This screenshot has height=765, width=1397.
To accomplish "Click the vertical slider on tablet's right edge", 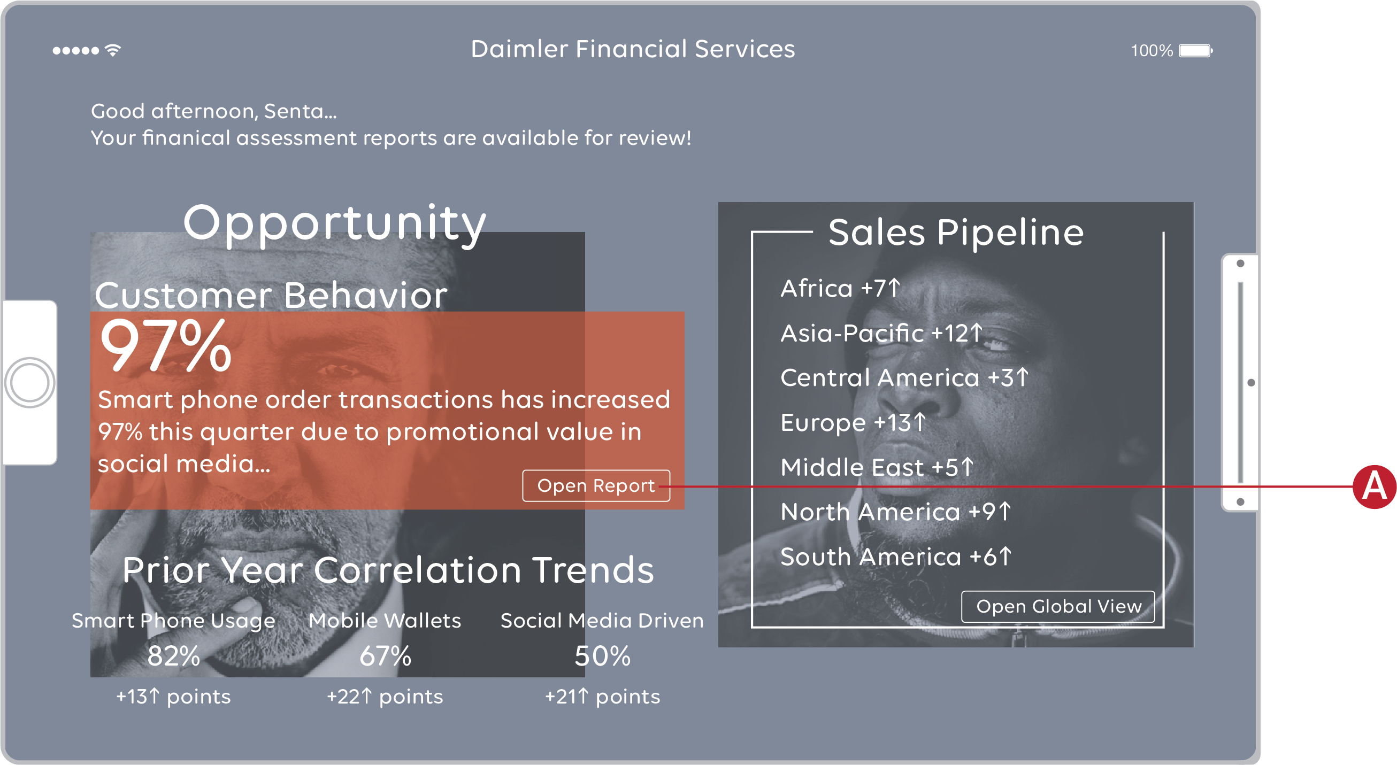I will click(1240, 382).
